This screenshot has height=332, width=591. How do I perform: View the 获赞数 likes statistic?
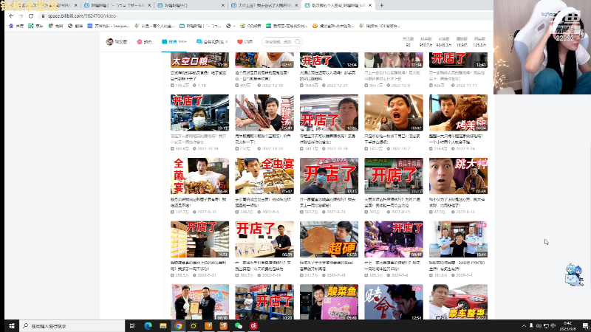click(444, 42)
